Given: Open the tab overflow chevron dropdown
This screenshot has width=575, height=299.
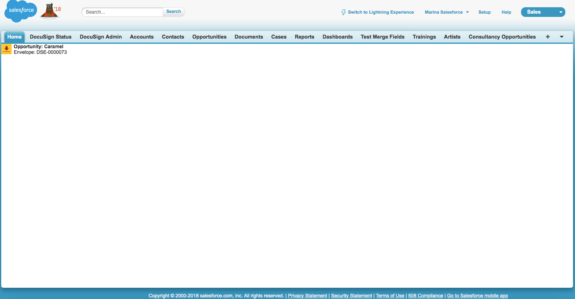Looking at the screenshot, I should coord(562,37).
